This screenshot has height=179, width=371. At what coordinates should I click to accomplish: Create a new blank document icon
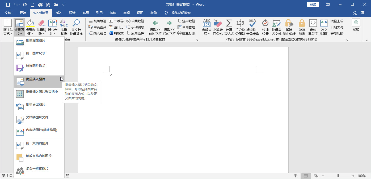pyautogui.click(x=32, y=5)
